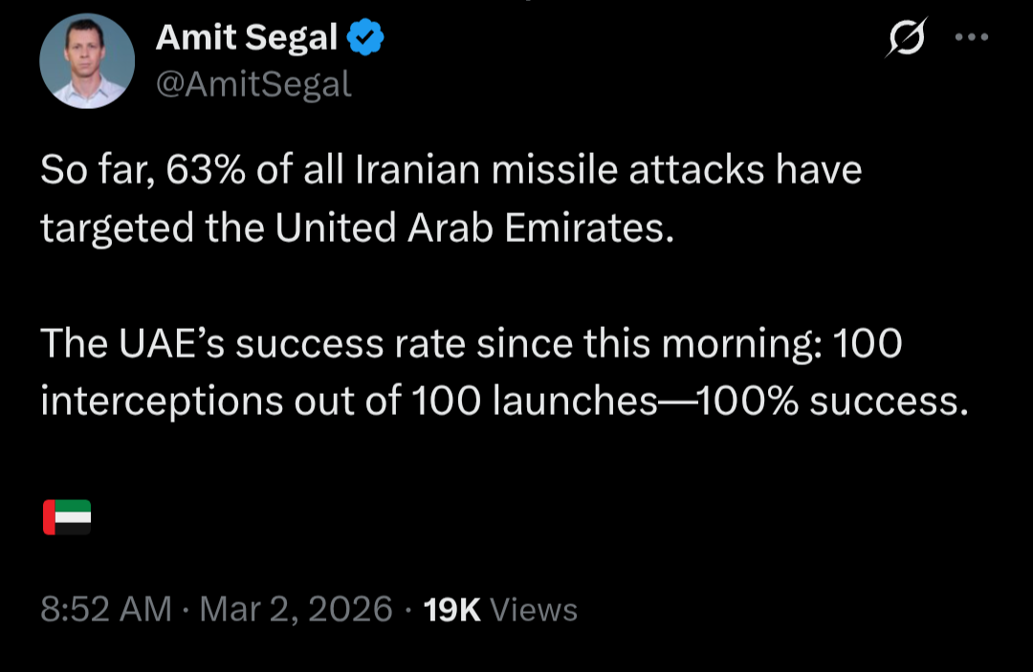Click the UAE flag emoji
This screenshot has width=1033, height=672.
click(x=67, y=517)
